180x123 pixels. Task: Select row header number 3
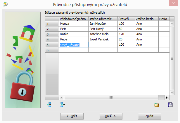pyautogui.click(x=52, y=34)
